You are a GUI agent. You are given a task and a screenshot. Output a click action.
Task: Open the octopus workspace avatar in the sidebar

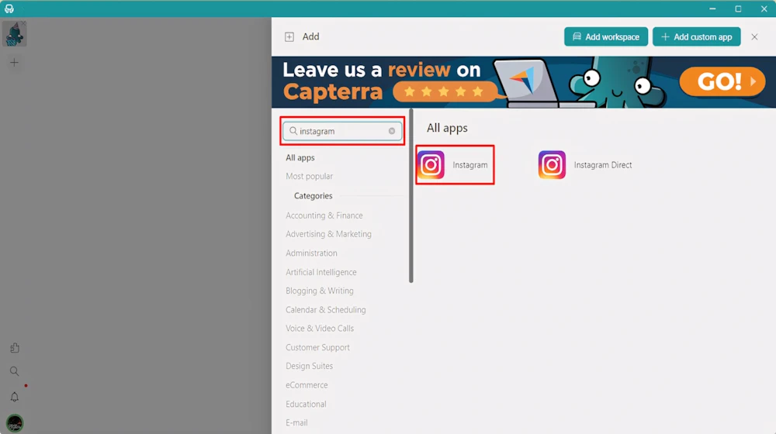click(x=14, y=34)
